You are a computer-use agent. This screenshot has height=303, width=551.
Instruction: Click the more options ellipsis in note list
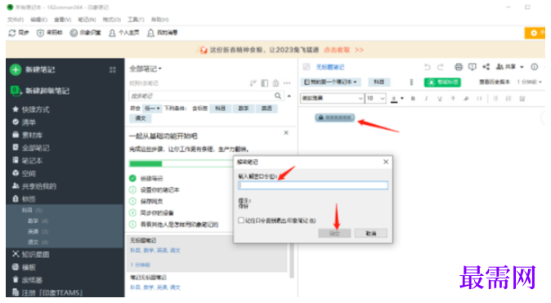click(287, 83)
